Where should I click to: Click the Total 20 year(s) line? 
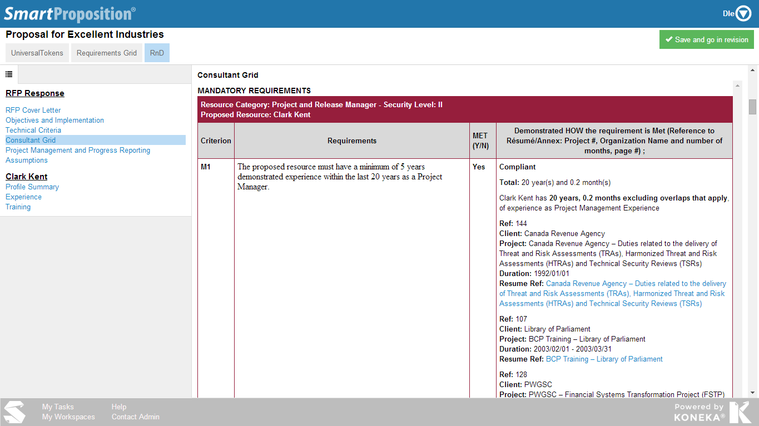[x=555, y=183]
